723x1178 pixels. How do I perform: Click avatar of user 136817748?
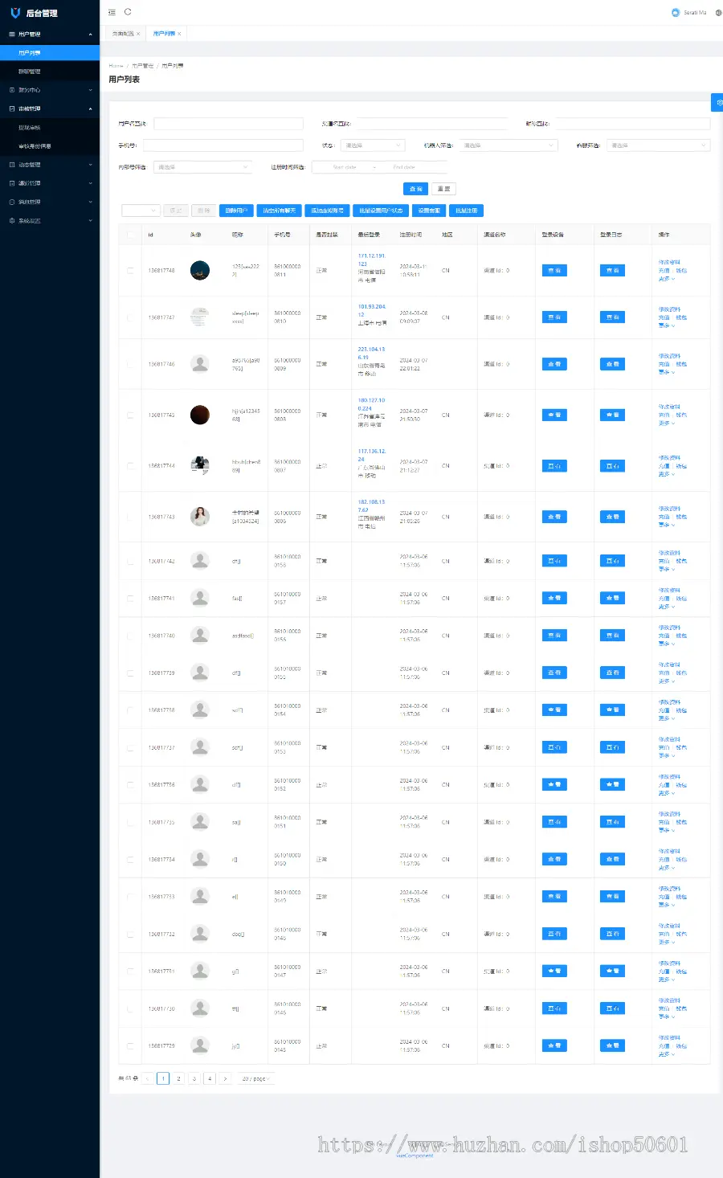point(200,271)
